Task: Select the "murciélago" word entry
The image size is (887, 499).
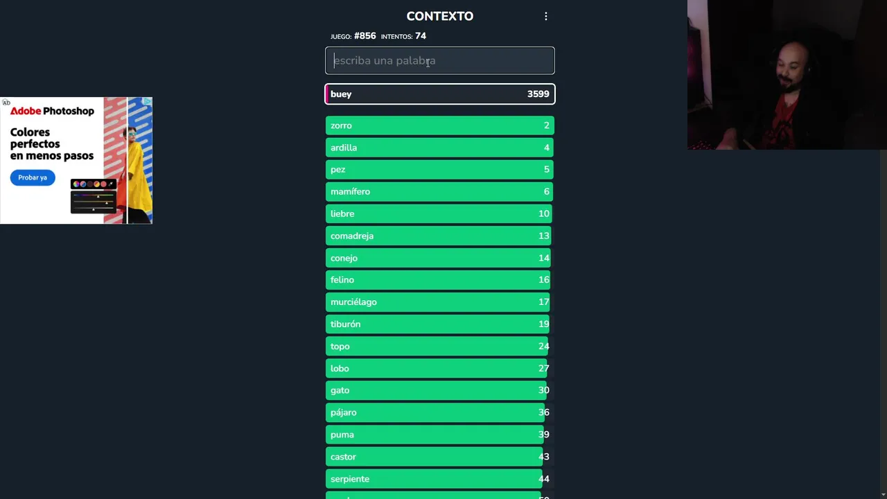Action: click(x=440, y=302)
